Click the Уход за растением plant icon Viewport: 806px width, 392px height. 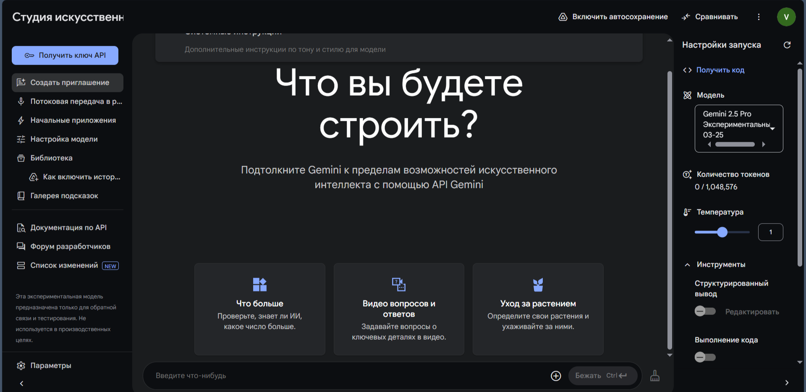tap(538, 285)
